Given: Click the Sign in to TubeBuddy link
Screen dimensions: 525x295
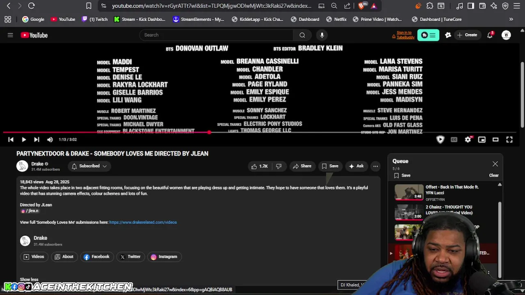Looking at the screenshot, I should [x=403, y=35].
